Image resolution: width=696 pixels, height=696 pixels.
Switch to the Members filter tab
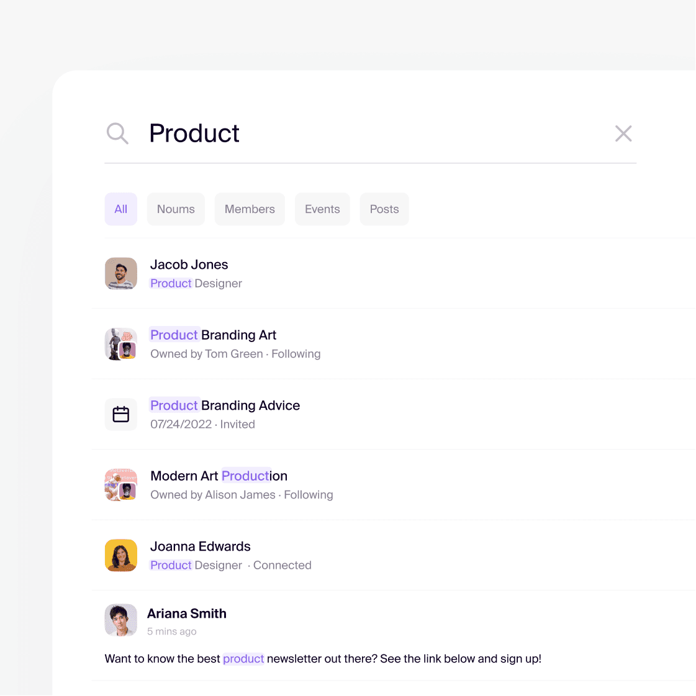[250, 209]
